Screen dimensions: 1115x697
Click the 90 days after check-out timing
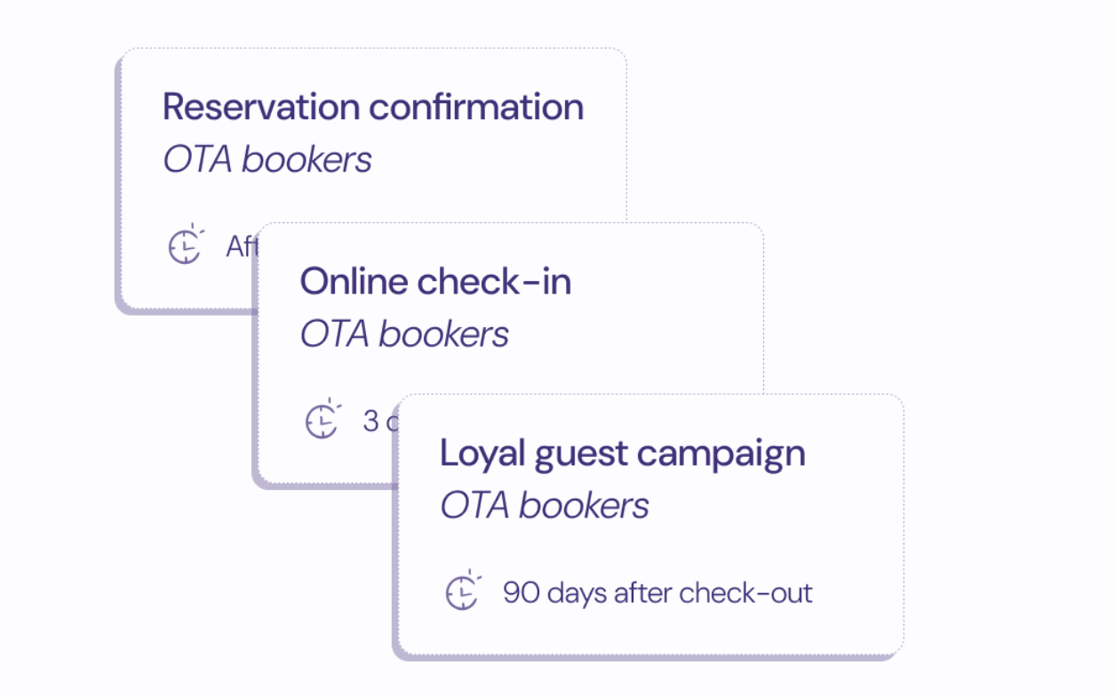pos(657,593)
